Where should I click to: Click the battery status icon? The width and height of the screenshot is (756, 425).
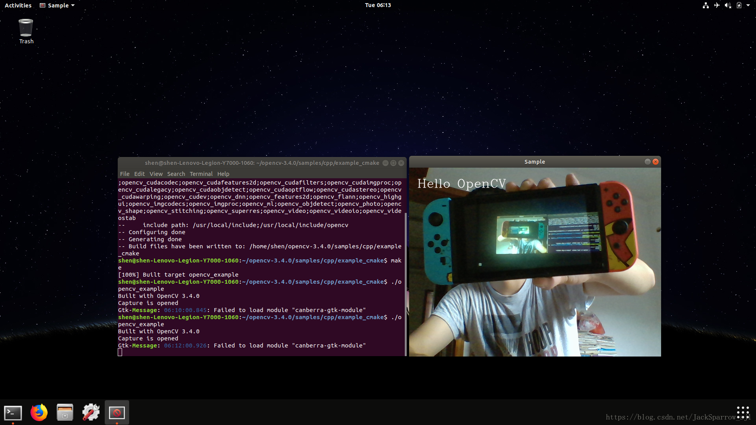tap(739, 6)
